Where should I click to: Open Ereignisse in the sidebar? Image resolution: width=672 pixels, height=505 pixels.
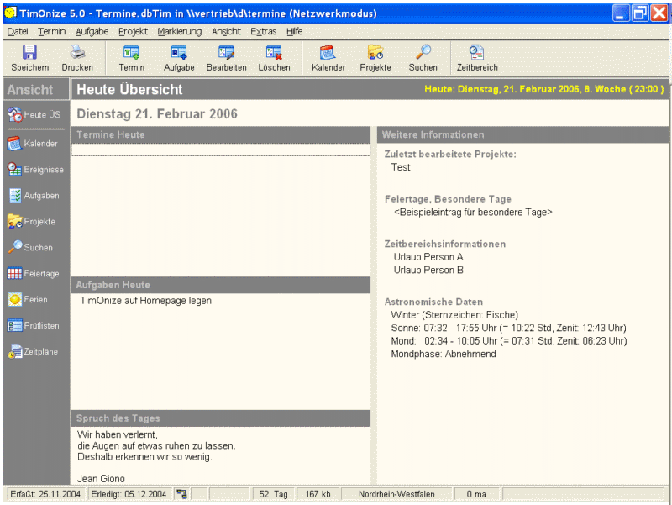(x=35, y=170)
